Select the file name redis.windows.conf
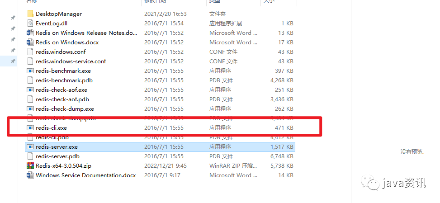440x203 pixels. click(61, 52)
